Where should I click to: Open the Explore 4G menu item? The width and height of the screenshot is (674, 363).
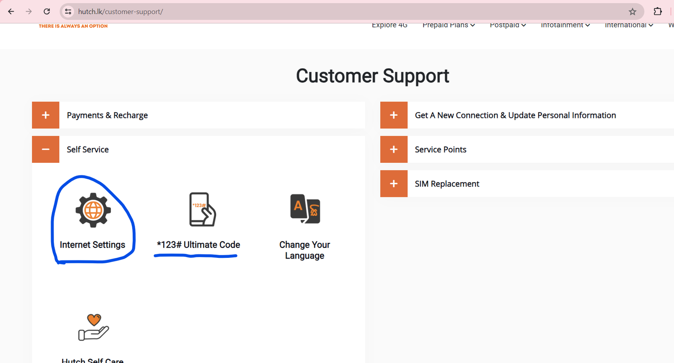[x=390, y=25]
